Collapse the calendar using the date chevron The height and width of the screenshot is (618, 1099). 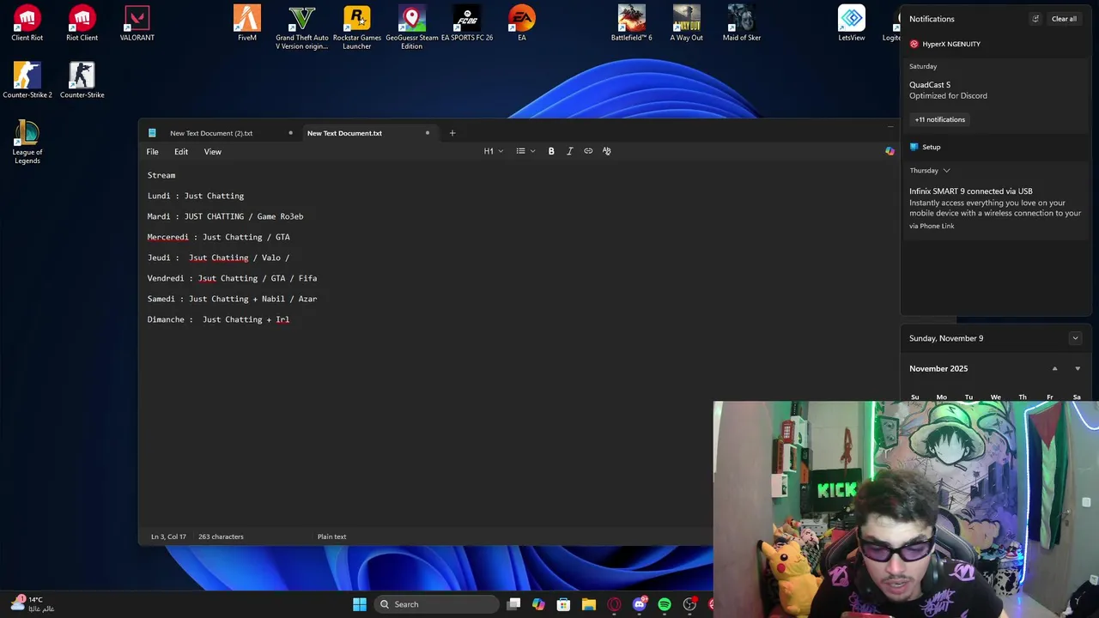[1075, 338]
